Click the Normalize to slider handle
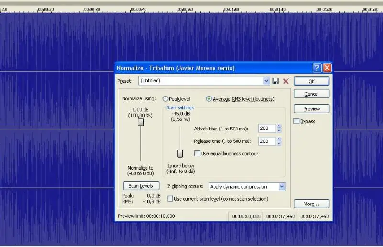Image resolution: width=383 pixels, height=247 pixels. 141,122
